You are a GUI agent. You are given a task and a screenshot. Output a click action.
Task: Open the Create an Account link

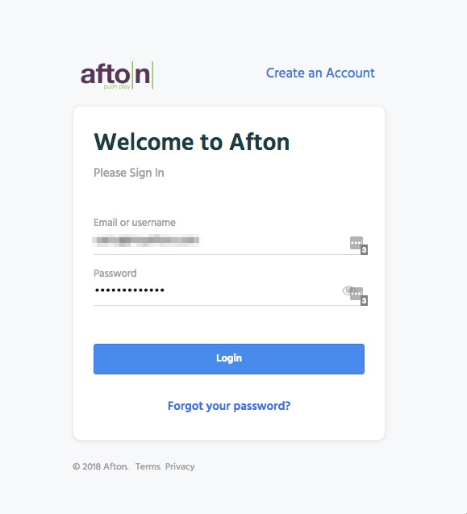click(320, 73)
